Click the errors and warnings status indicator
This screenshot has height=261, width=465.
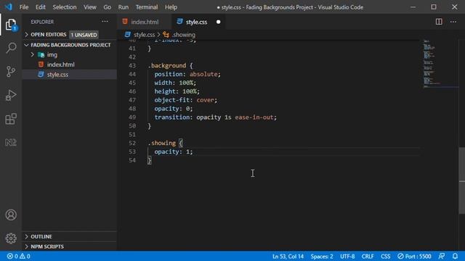(18, 256)
